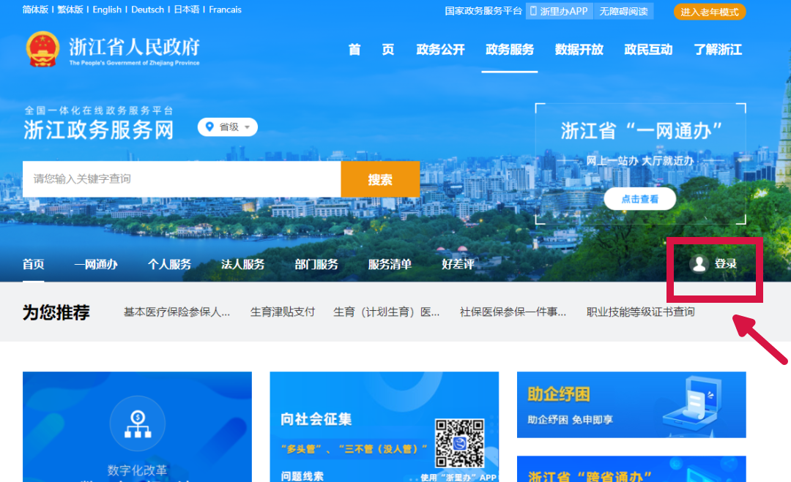Viewport: 791px width, 482px height.
Task: Open the 向社会征集 card
Action: tap(385, 426)
